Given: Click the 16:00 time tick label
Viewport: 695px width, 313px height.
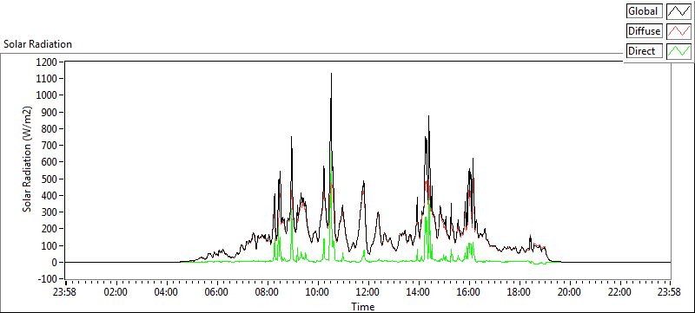Looking at the screenshot, I should [468, 292].
